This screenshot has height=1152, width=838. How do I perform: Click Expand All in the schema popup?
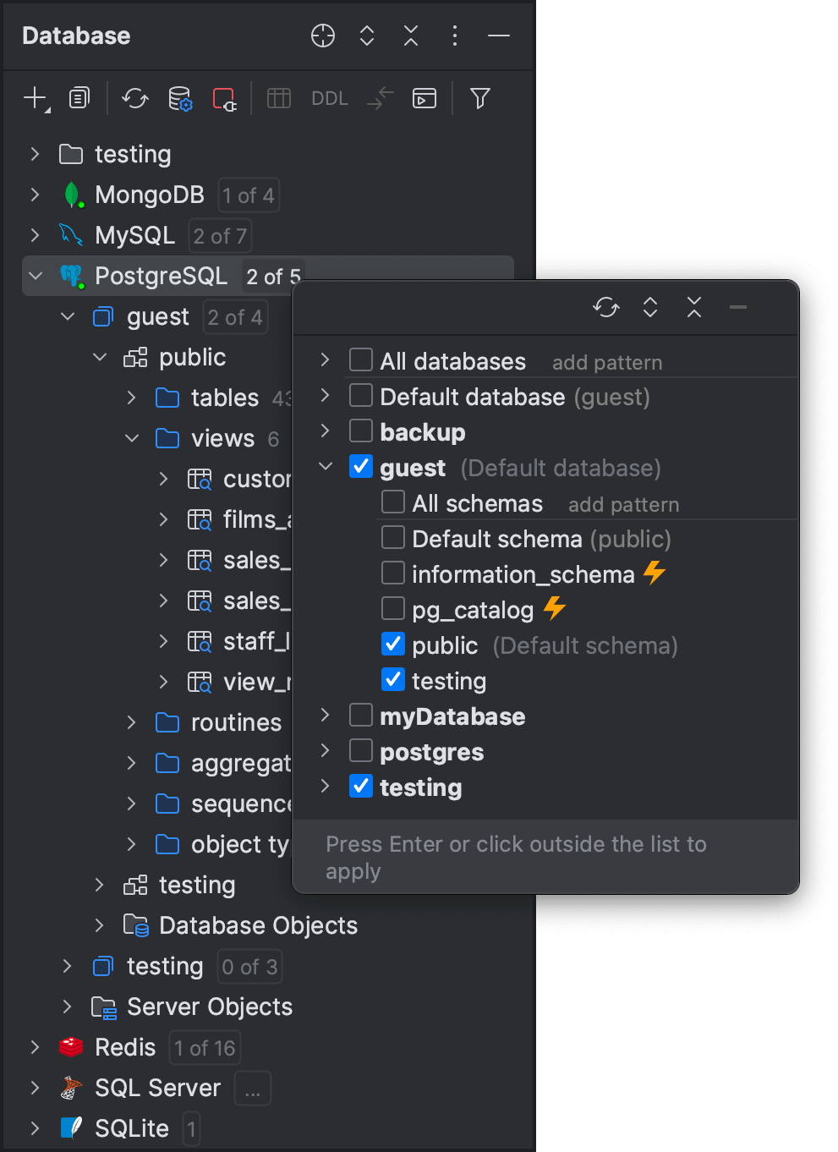[650, 307]
